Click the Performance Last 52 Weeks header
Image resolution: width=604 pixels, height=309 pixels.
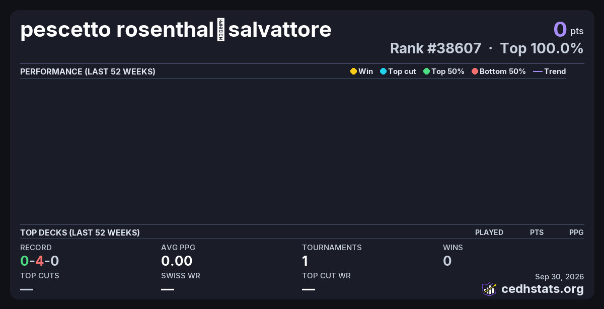click(88, 71)
